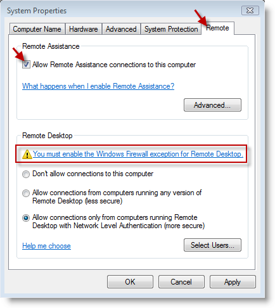Close the System Properties dialog
Screen dimensions: 275x308
coord(250,11)
